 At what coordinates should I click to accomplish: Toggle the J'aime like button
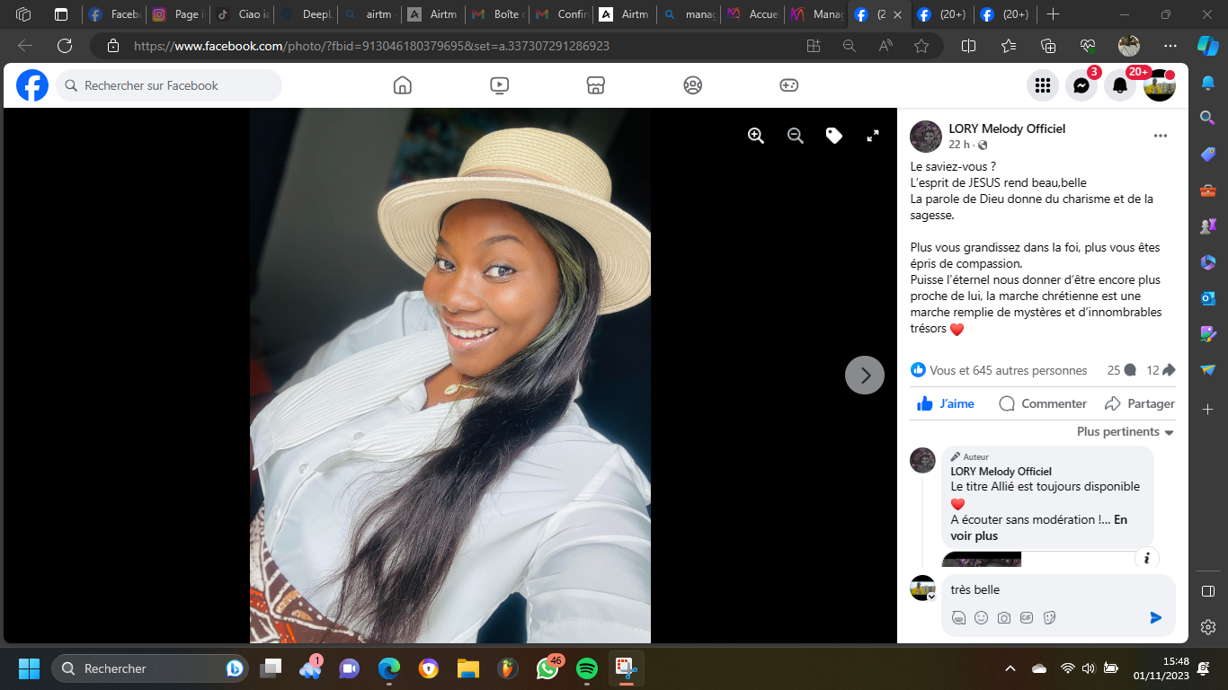tap(946, 403)
